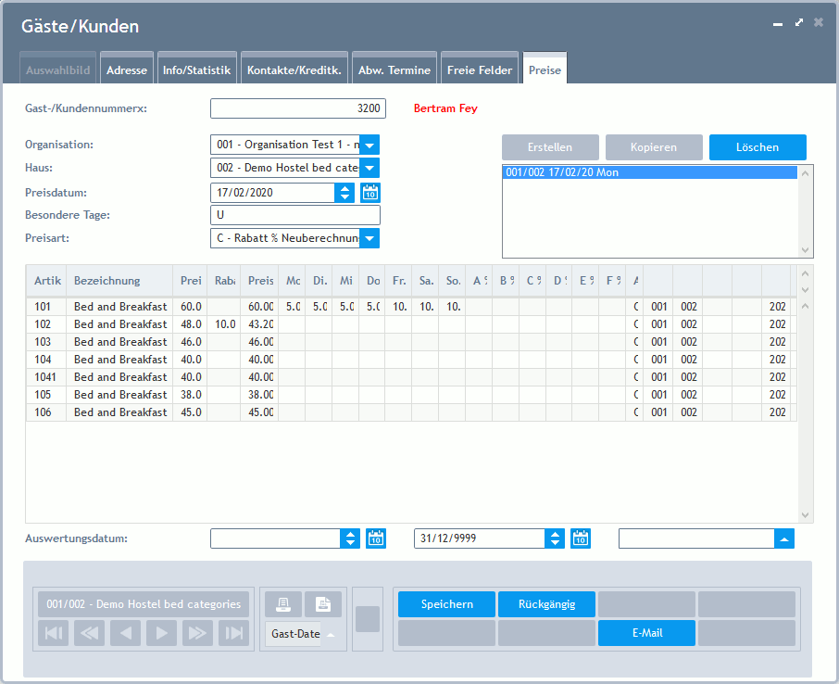Click the Löschen button
This screenshot has height=684, width=839.
coord(758,147)
